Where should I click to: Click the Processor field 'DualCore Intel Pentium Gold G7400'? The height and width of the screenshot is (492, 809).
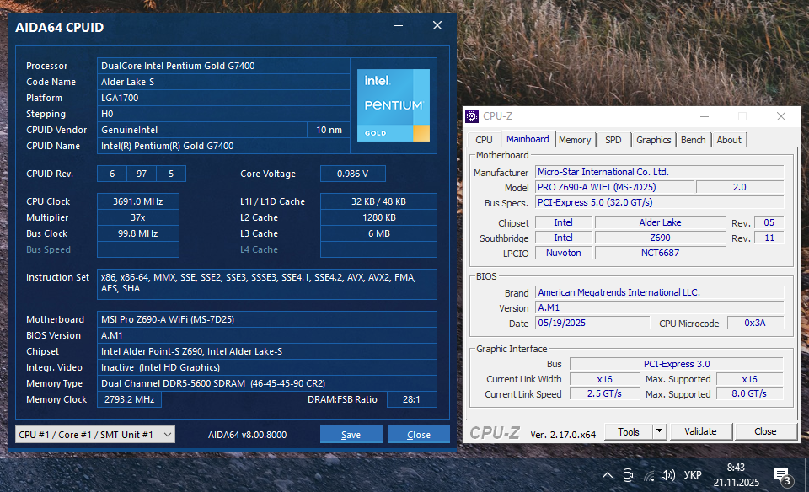click(223, 66)
